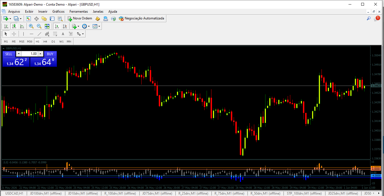384x196 pixels.
Task: Open the periods clock icon
Action: click(x=84, y=26)
